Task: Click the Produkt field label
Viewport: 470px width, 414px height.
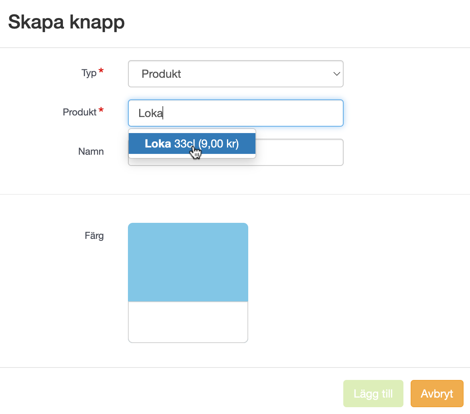Action: pos(79,112)
